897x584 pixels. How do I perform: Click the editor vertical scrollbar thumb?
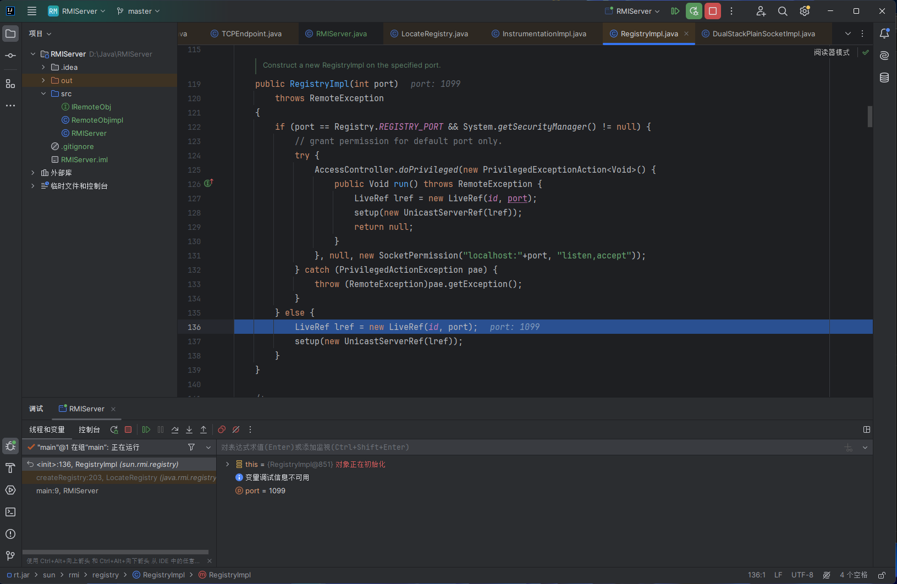870,117
